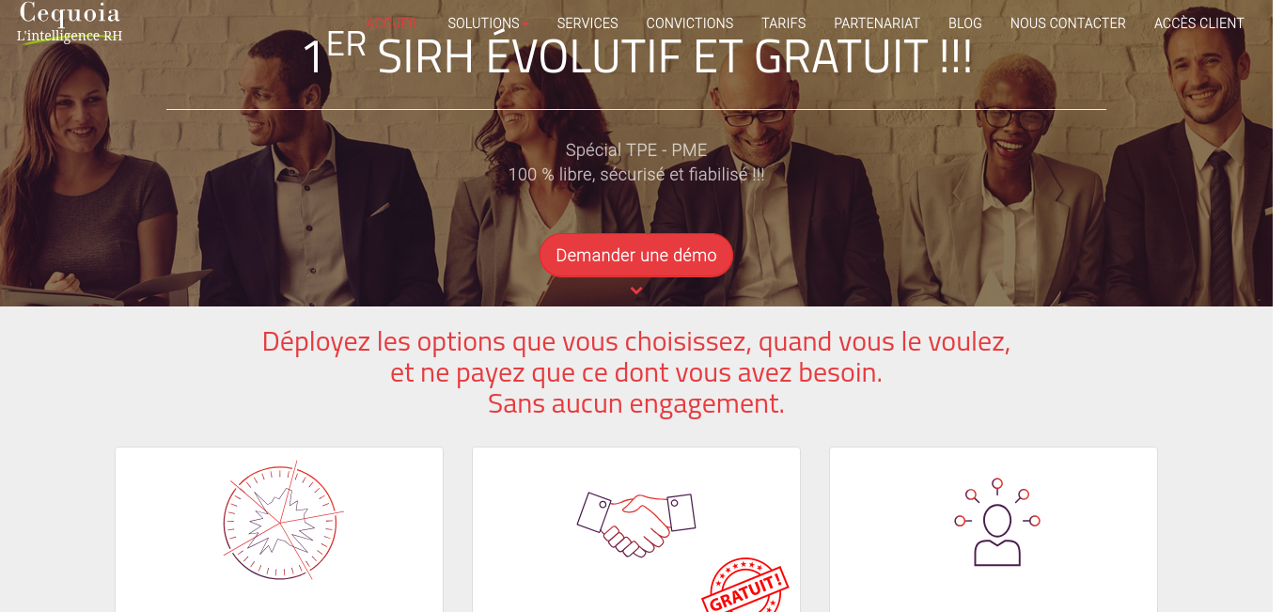Click the Demander une démo button
Image resolution: width=1284 pixels, height=612 pixels.
pyautogui.click(x=636, y=256)
